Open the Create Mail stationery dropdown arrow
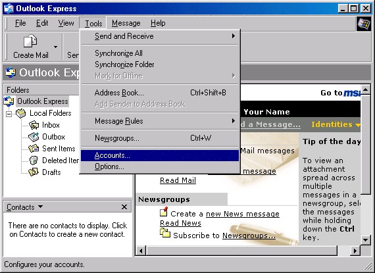 [55, 47]
